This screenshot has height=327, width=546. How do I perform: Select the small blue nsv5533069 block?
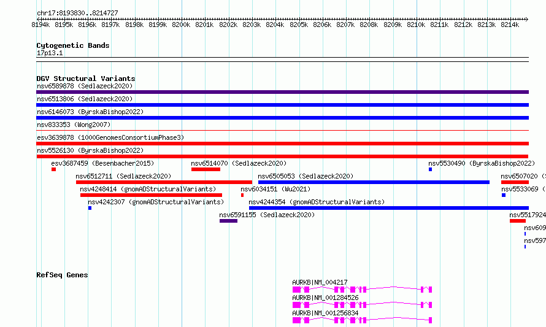pos(504,195)
